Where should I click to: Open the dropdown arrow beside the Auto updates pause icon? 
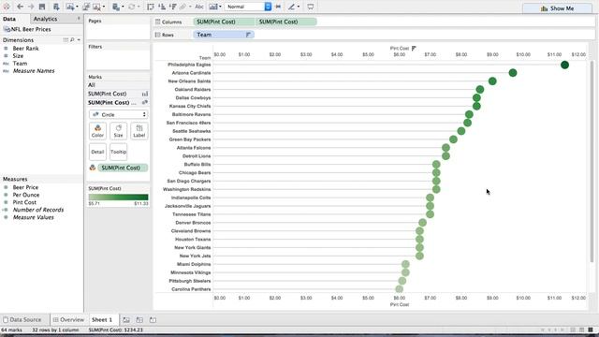coord(123,7)
